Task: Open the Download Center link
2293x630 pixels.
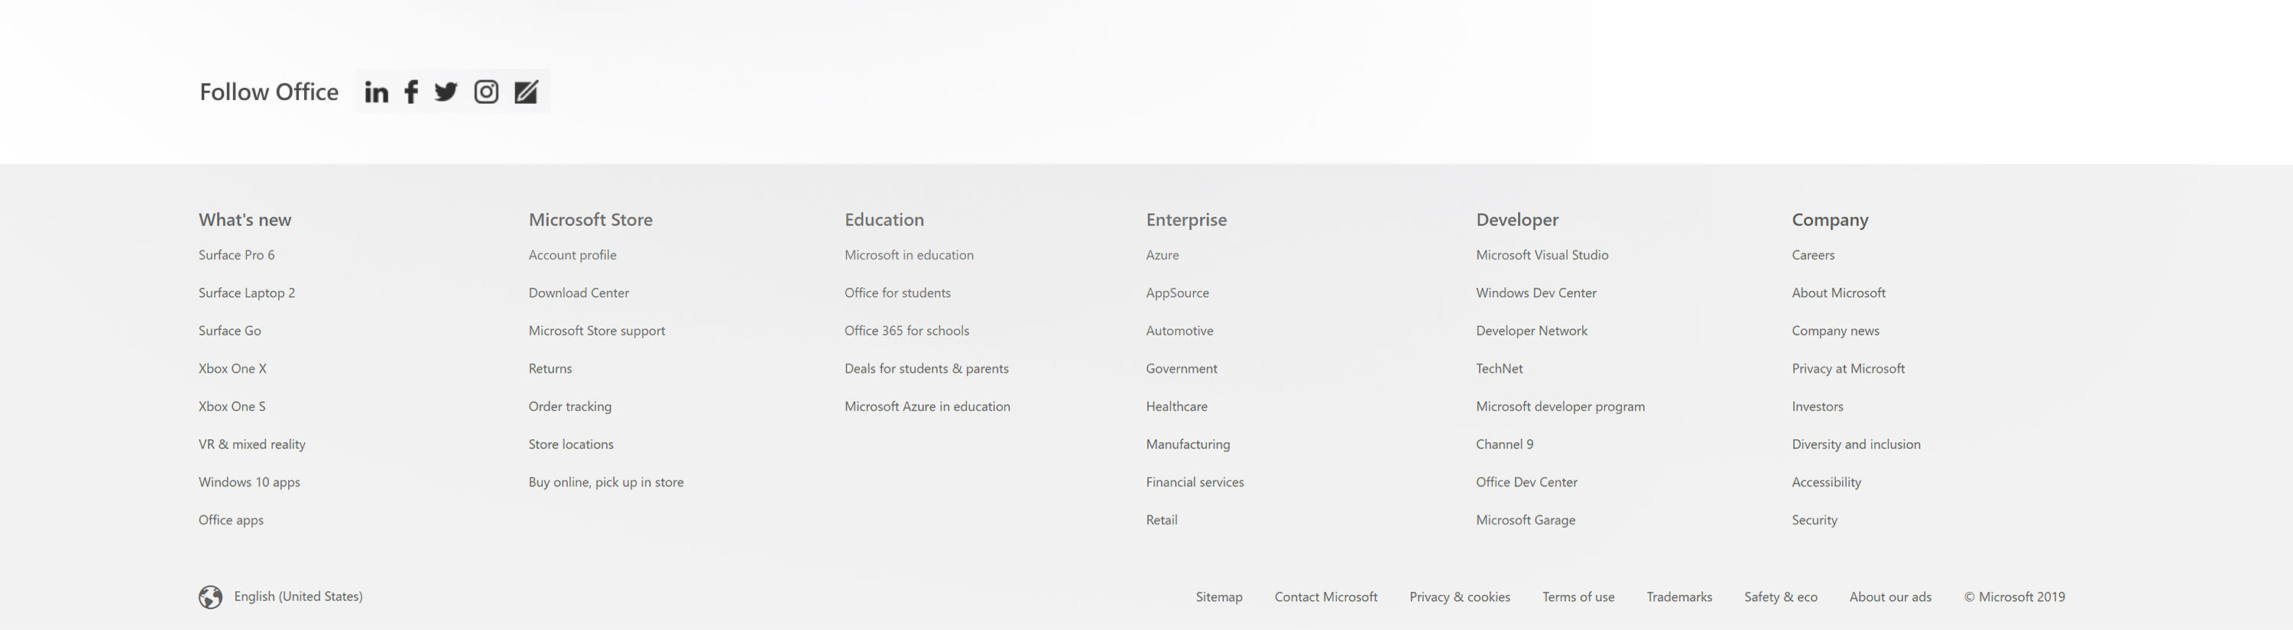Action: pos(579,292)
